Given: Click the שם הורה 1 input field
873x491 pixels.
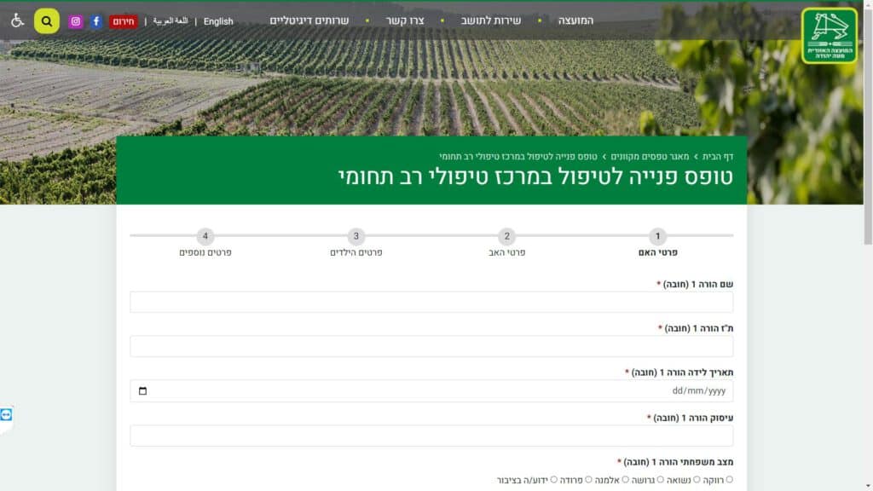Looking at the screenshot, I should click(431, 303).
